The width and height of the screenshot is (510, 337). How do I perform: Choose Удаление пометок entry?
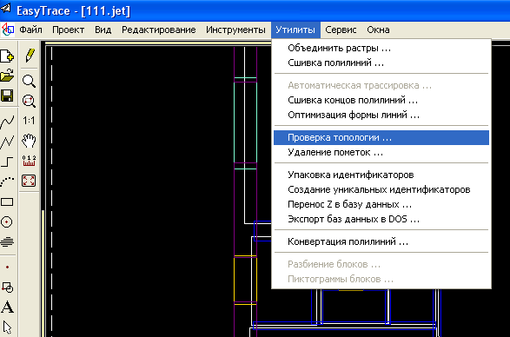point(381,152)
